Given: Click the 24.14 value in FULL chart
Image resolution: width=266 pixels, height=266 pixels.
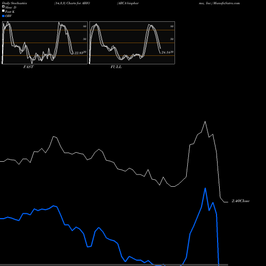Looking at the screenshot, I should pos(166,53).
